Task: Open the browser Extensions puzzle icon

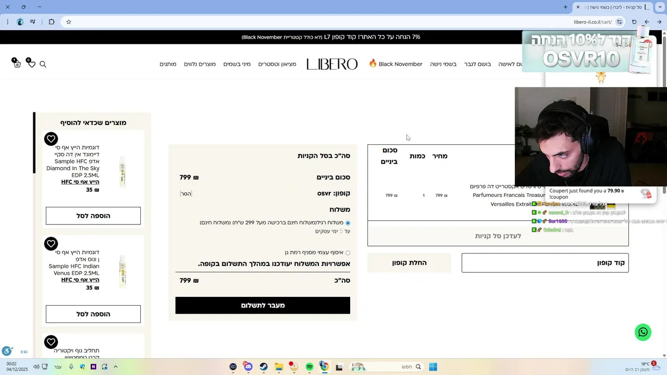Action: [51, 22]
